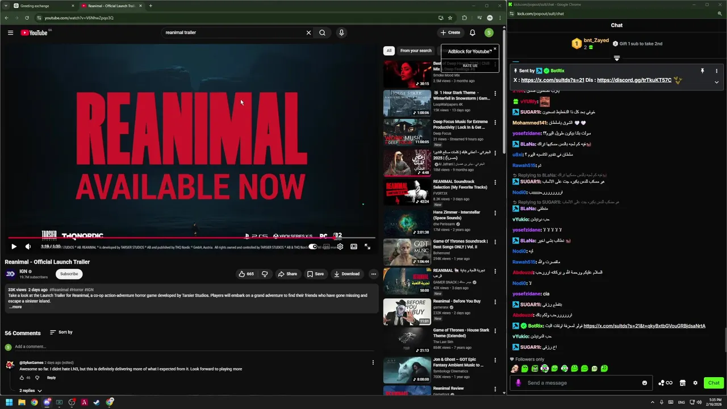
Task: Open the YouTube hamburger guide menu
Action: tap(10, 32)
